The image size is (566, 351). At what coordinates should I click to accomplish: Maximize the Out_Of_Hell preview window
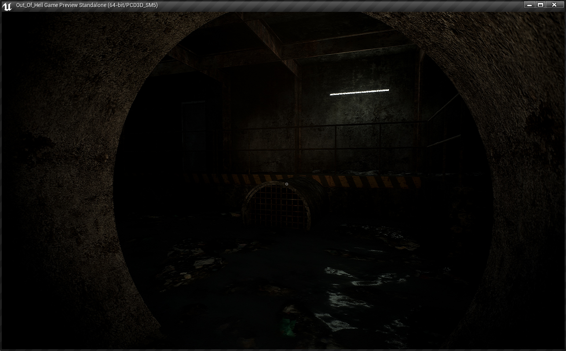540,5
